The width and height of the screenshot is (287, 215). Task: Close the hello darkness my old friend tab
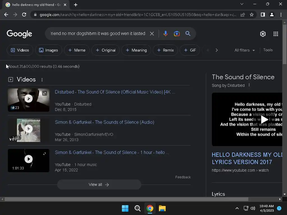(x=65, y=5)
